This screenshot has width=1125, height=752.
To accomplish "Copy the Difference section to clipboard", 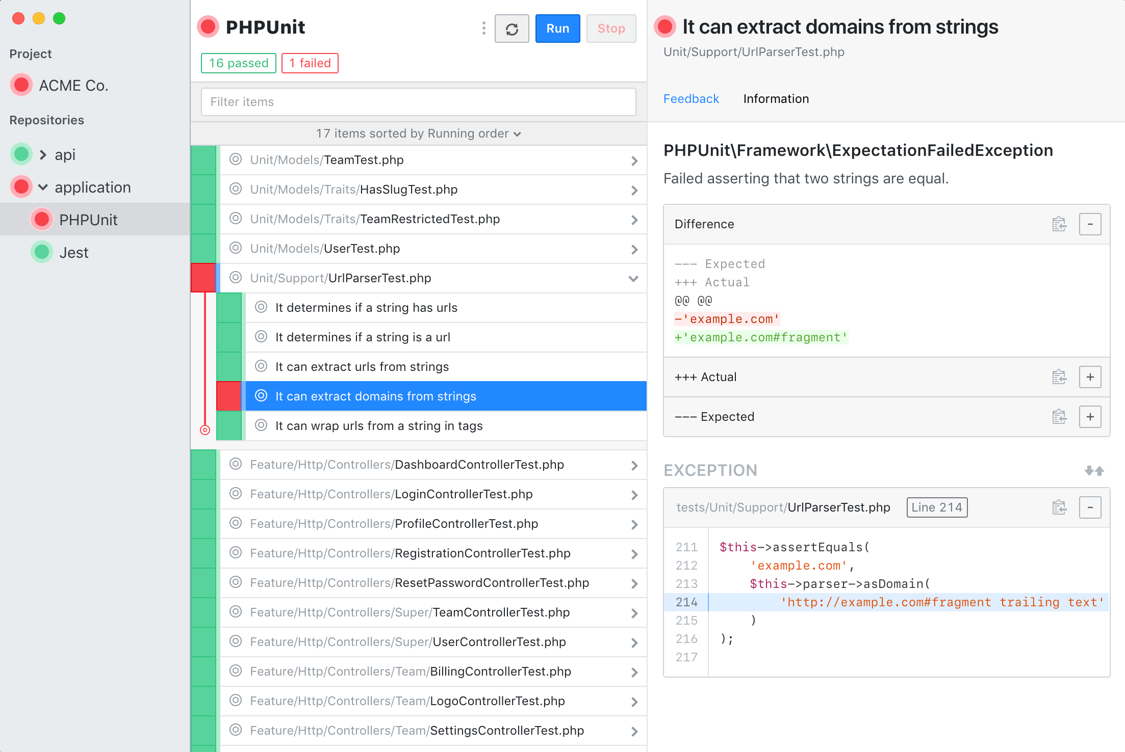I will point(1059,224).
